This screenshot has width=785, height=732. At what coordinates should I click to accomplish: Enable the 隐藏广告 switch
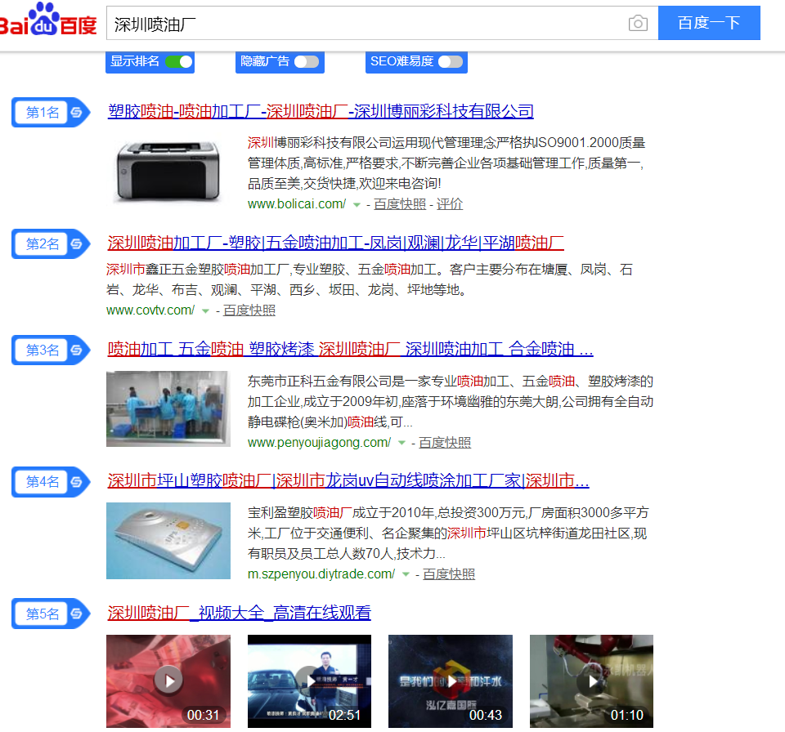coord(307,61)
